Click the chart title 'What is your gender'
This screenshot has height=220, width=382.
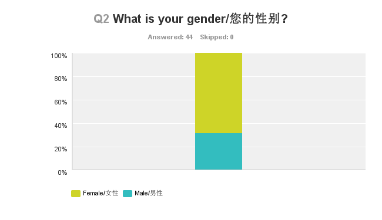[168, 19]
